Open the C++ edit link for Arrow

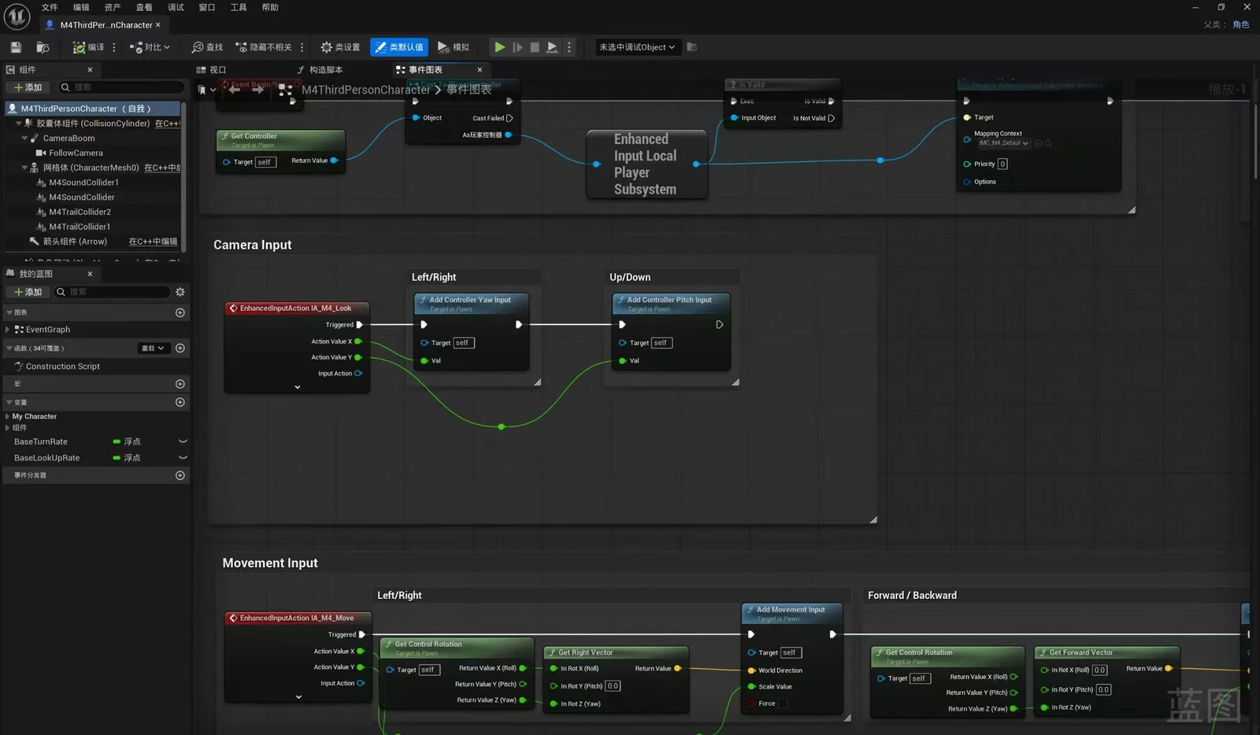[153, 242]
